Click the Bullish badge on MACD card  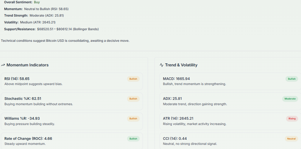tap(292, 79)
